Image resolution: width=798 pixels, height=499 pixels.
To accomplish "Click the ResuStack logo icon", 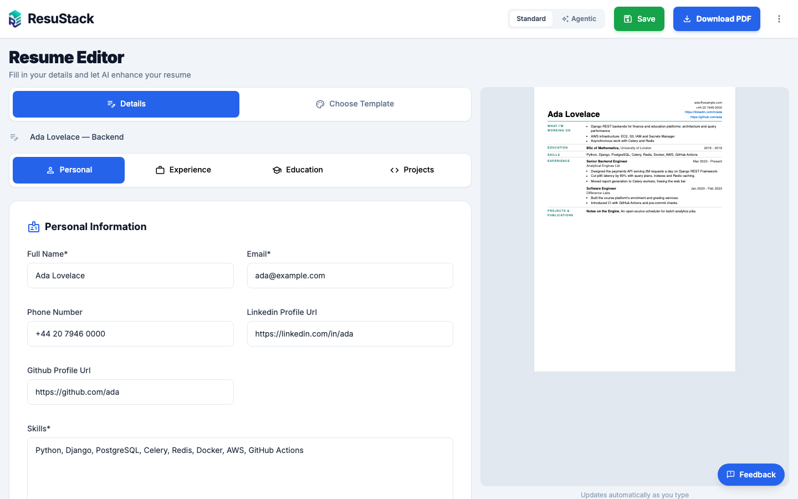I will [15, 19].
